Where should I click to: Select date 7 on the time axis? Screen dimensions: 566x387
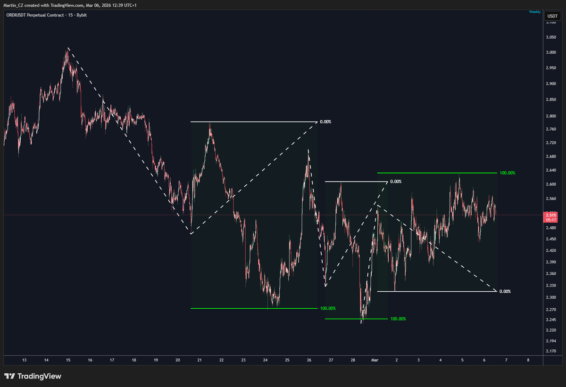(x=506, y=360)
